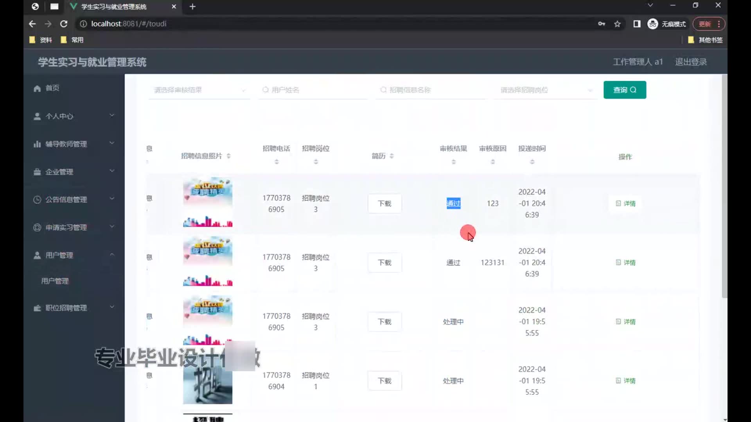Click the bookmark star icon

click(617, 24)
